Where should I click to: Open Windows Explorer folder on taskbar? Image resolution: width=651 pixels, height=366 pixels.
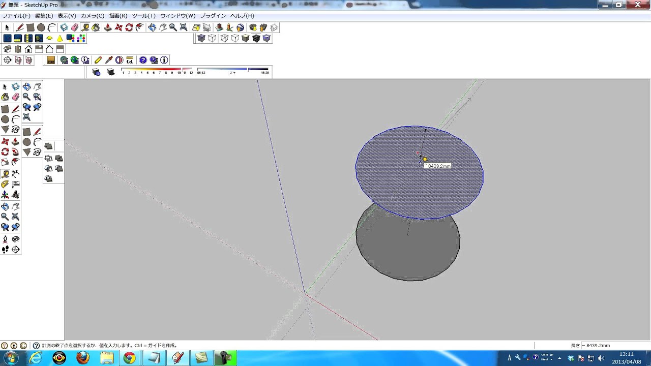point(107,358)
